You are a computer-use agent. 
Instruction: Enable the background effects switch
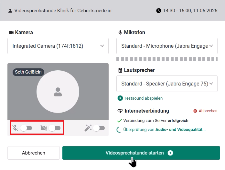click(99, 128)
